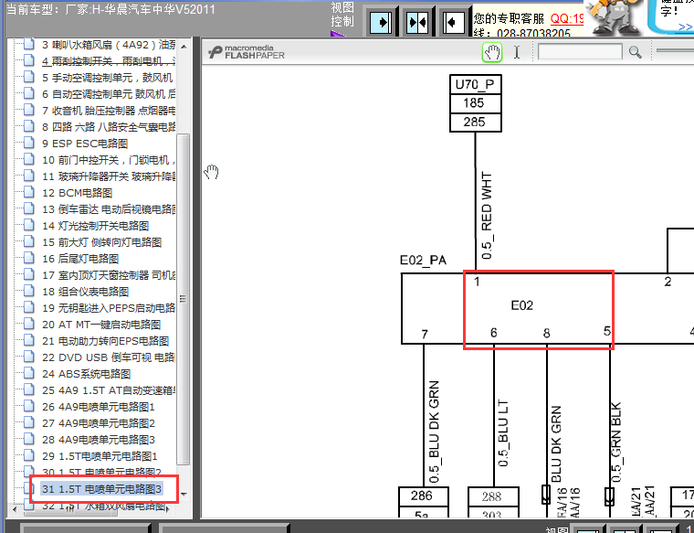The height and width of the screenshot is (533, 694).
Task: Open '20 AT MT一键启动电路图' document
Action: tap(101, 325)
